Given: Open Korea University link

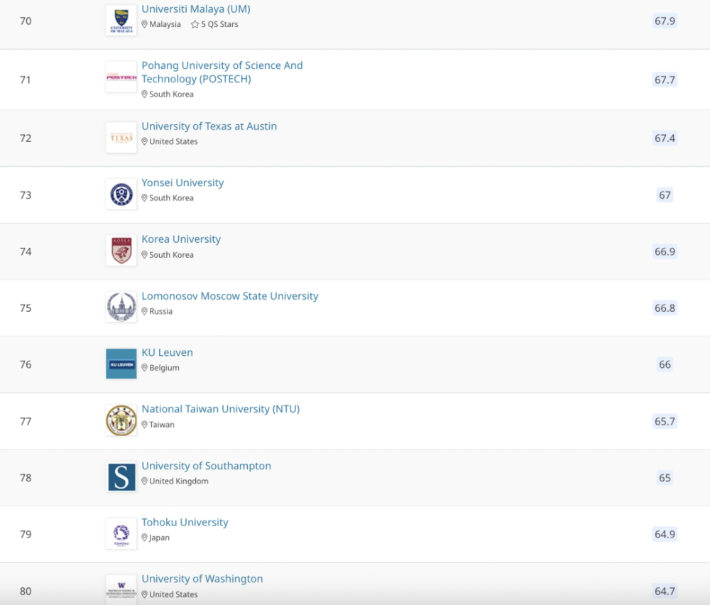Looking at the screenshot, I should point(181,239).
